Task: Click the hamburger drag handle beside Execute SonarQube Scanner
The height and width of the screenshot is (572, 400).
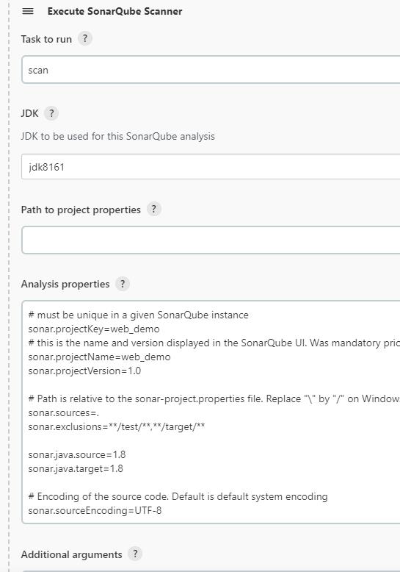Action: [28, 11]
